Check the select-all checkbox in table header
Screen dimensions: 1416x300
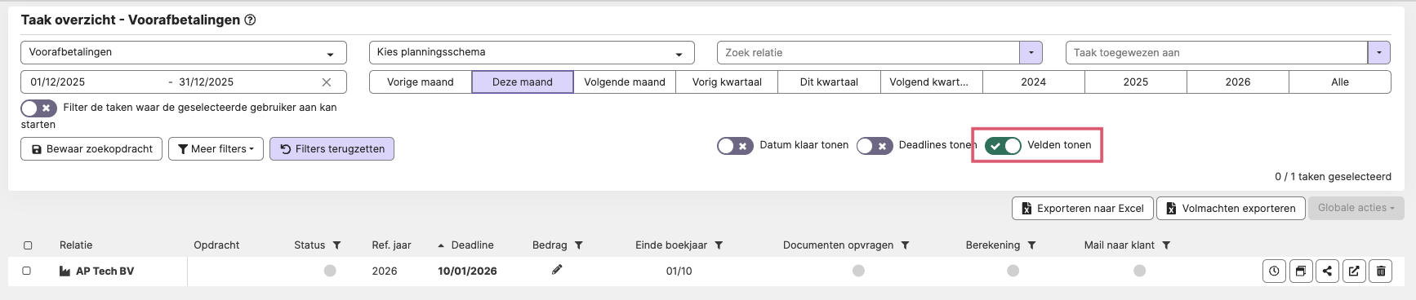pos(28,245)
